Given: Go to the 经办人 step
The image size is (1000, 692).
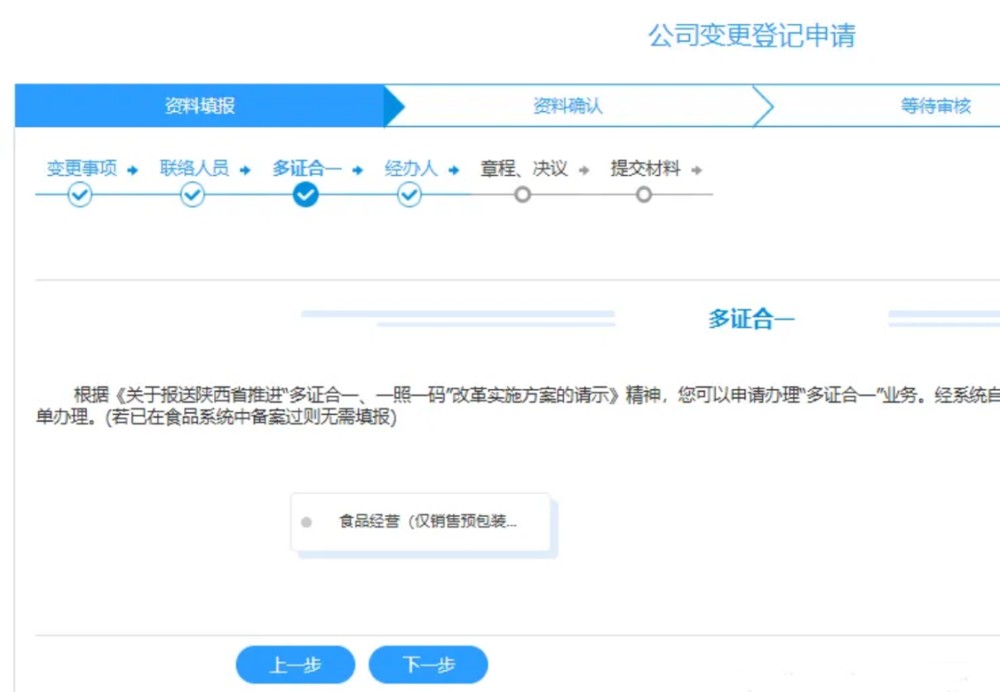Looking at the screenshot, I should pyautogui.click(x=411, y=169).
